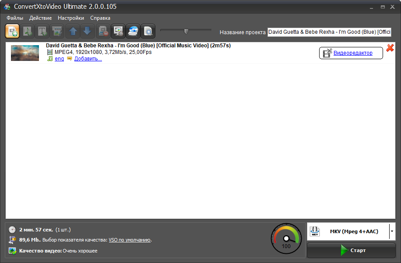This screenshot has width=401, height=263.
Task: Click the Название проекта label
Action: [x=243, y=32]
